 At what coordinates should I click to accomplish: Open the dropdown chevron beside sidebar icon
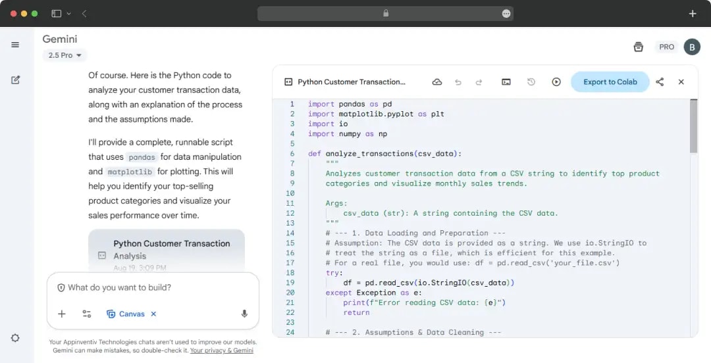pyautogui.click(x=69, y=14)
